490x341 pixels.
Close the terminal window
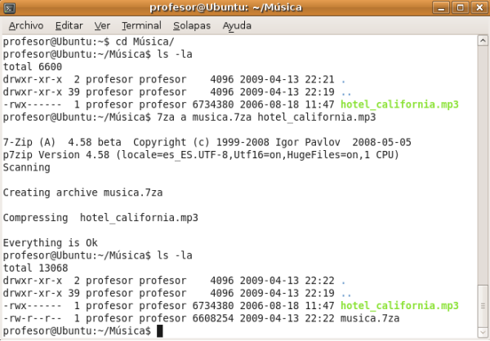pos(479,8)
